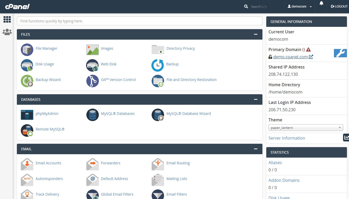This screenshot has width=349, height=199.
Task: Open the home grid icon in sidebar
Action: (7, 20)
